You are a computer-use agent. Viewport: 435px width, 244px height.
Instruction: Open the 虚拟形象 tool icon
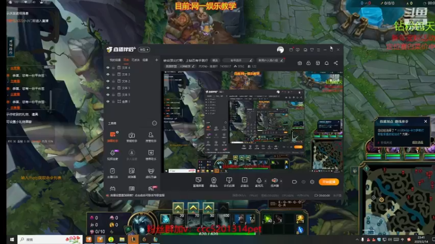click(151, 173)
